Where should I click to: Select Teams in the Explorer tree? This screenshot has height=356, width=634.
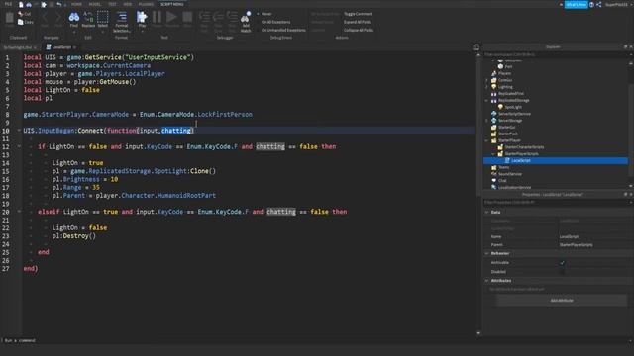click(504, 167)
